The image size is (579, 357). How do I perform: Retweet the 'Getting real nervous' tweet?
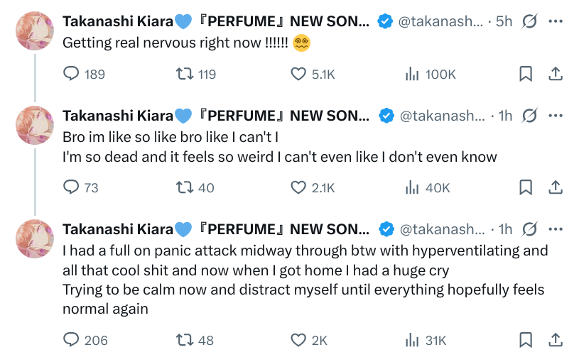coord(183,74)
